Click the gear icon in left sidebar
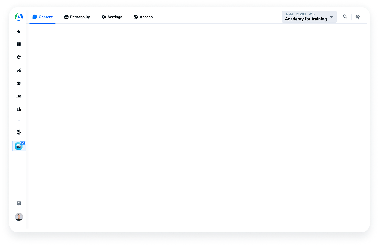 pos(19,57)
